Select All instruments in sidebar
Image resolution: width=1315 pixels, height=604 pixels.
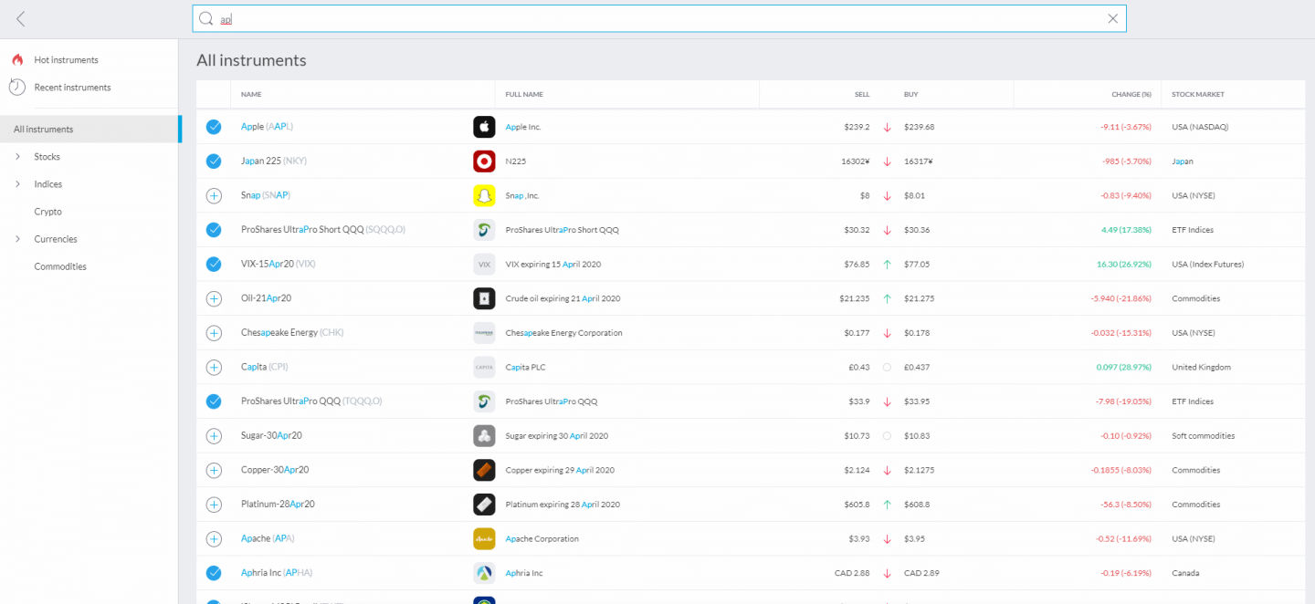(x=89, y=129)
